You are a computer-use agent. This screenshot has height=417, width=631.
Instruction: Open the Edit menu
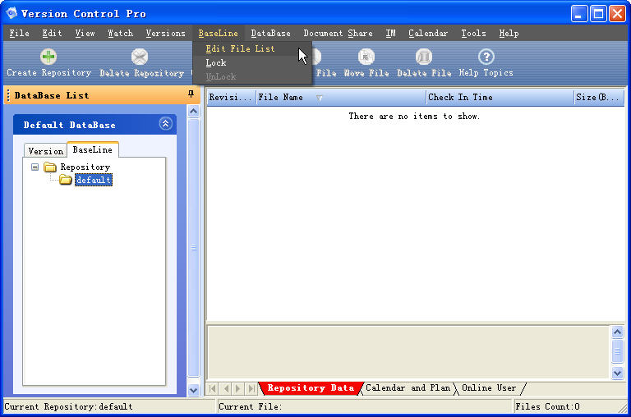(x=52, y=33)
